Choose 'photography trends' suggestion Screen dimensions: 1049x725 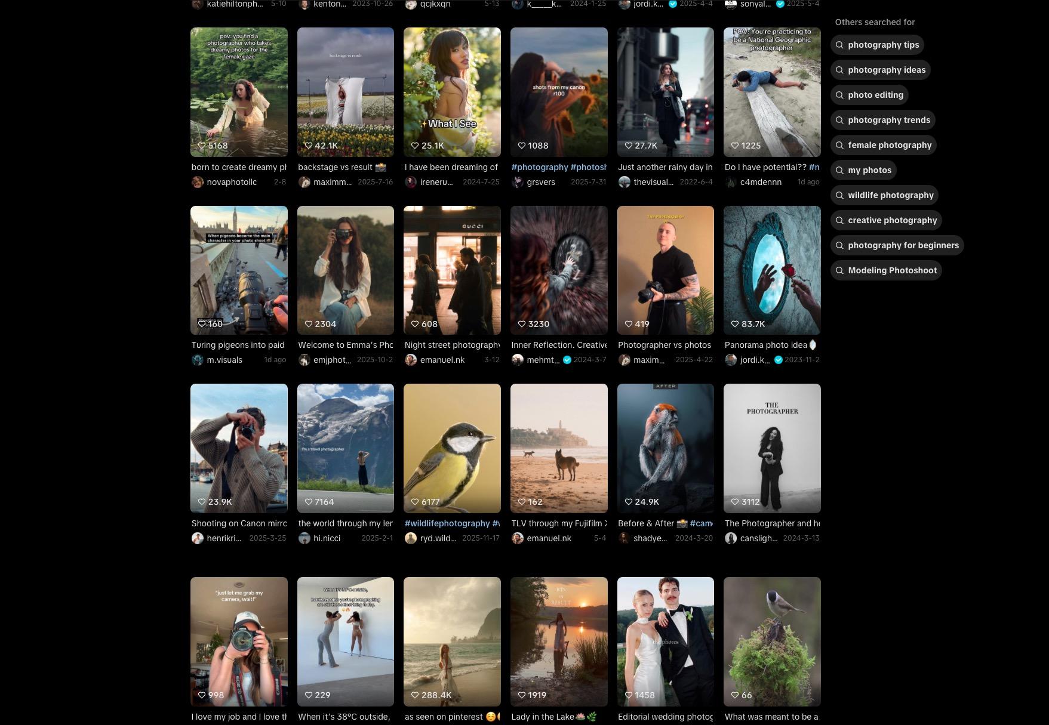pos(882,120)
